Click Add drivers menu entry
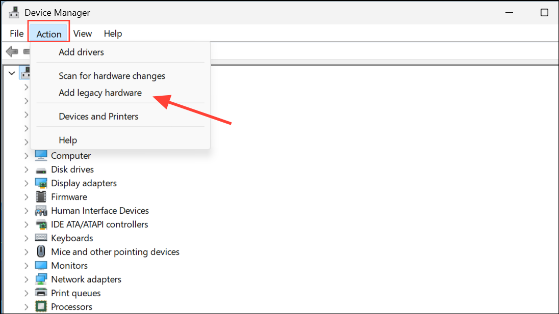This screenshot has height=314, width=559. pyautogui.click(x=81, y=52)
